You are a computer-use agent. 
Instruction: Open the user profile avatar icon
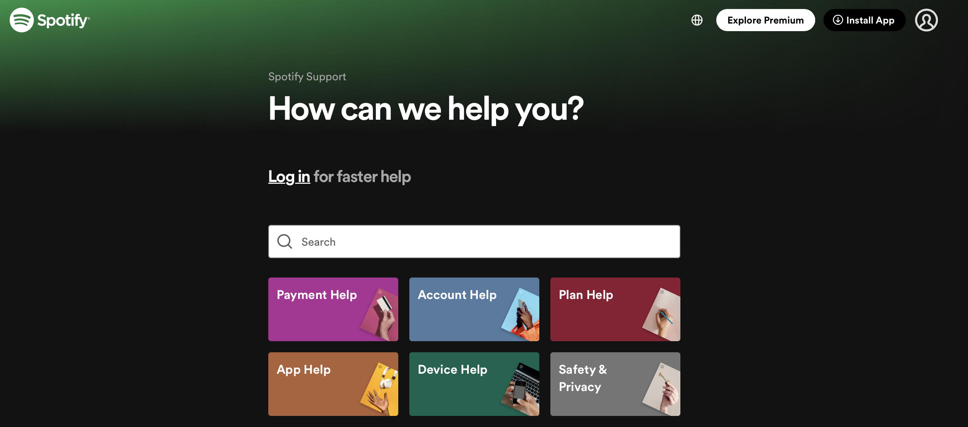click(926, 20)
